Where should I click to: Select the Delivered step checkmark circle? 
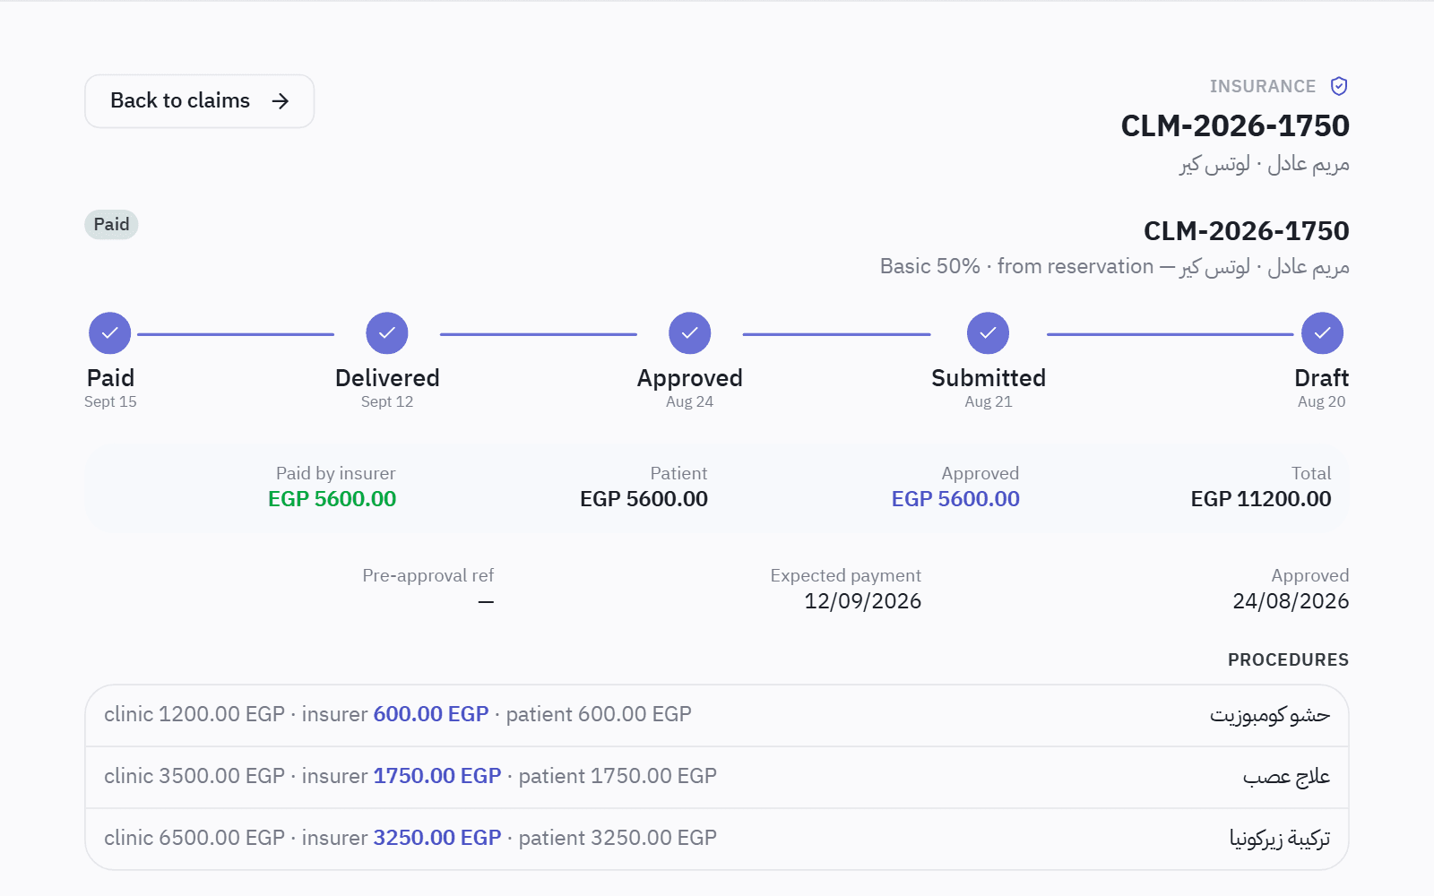click(x=387, y=333)
